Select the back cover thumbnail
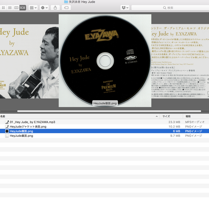Image resolution: width=209 pixels, height=199 pixels. [x=180, y=61]
